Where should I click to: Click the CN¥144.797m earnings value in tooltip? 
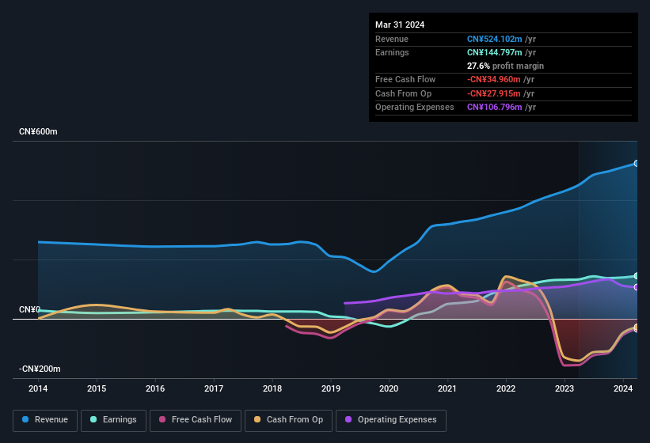pyautogui.click(x=496, y=52)
